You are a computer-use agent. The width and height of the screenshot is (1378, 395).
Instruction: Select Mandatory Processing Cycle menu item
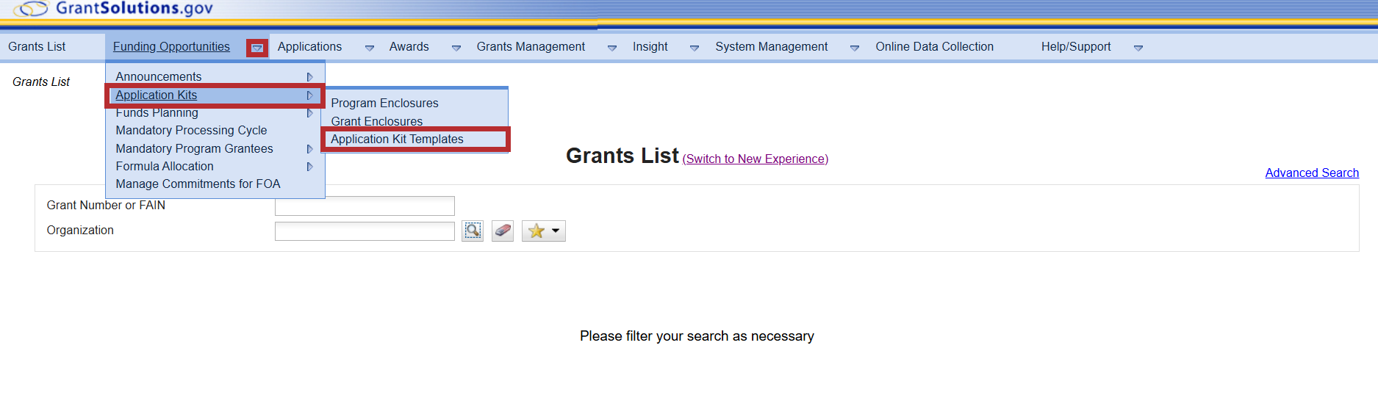tap(191, 131)
